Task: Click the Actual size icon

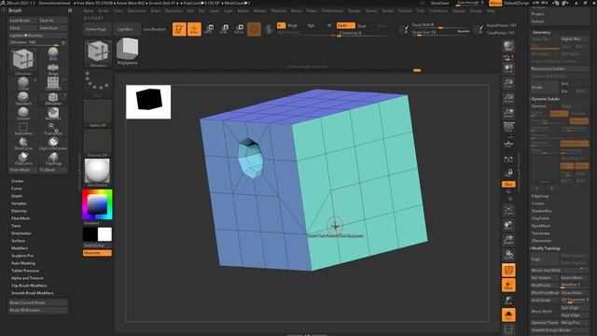Action: point(508,98)
